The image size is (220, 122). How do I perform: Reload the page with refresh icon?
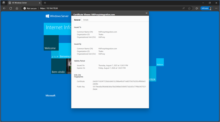tap(10, 8)
